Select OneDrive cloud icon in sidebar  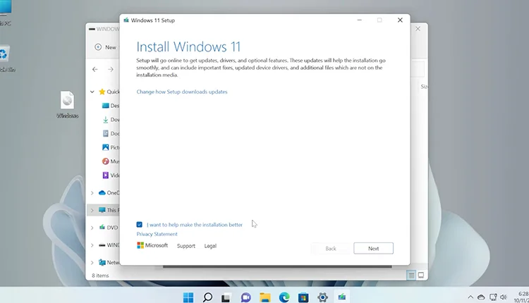(x=102, y=193)
